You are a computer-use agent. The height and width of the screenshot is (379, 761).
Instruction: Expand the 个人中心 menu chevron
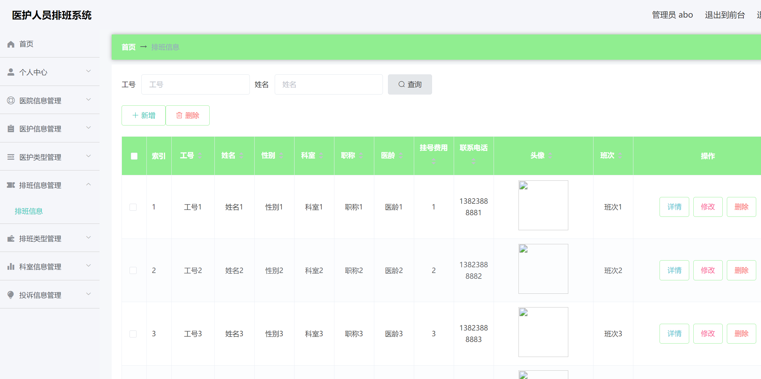[89, 72]
